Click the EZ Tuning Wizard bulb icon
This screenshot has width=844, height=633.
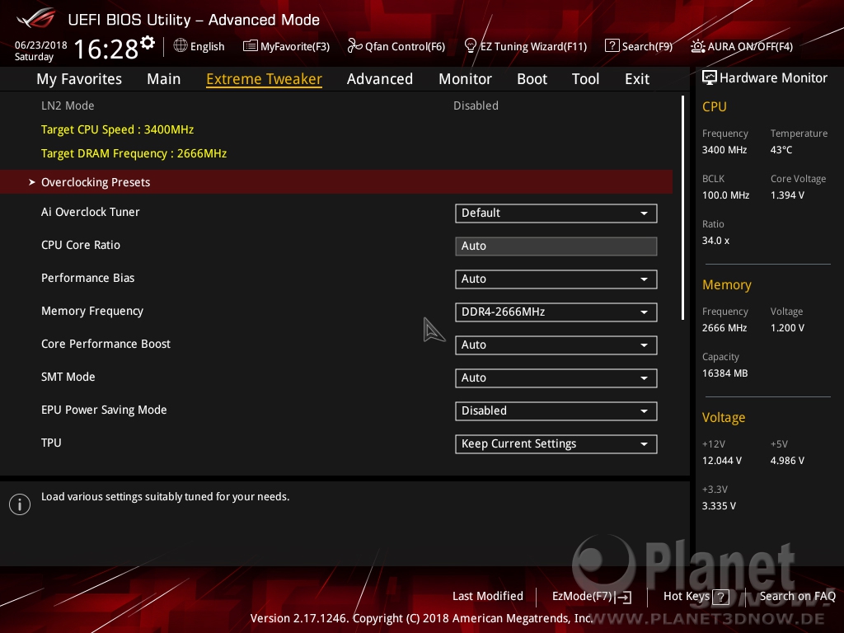pos(470,46)
